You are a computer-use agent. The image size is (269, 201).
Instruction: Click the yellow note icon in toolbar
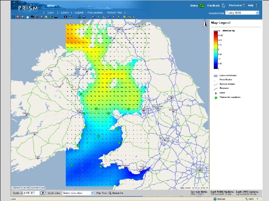124,17
